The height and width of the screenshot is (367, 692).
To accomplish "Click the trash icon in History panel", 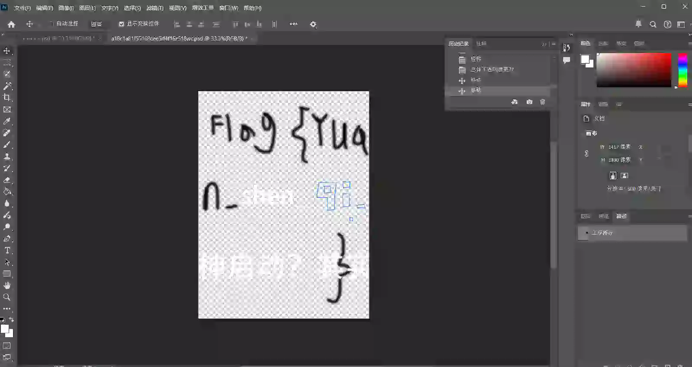I will pyautogui.click(x=542, y=102).
